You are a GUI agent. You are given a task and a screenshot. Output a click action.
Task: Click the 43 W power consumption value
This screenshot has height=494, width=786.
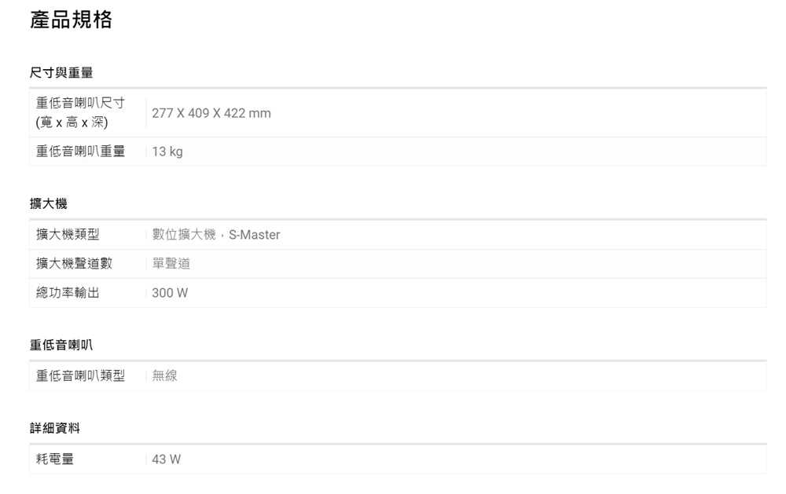click(167, 459)
